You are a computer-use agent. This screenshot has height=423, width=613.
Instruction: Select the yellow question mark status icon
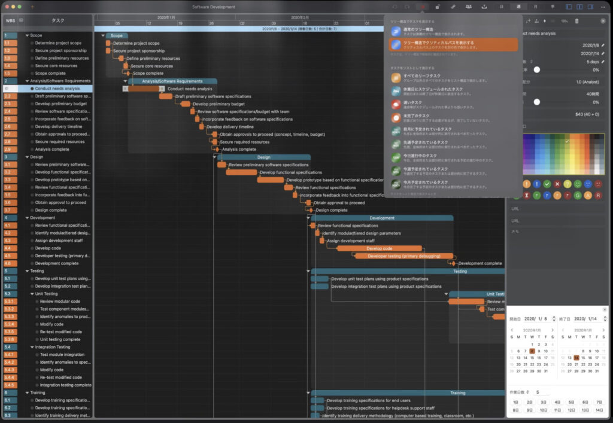point(568,184)
